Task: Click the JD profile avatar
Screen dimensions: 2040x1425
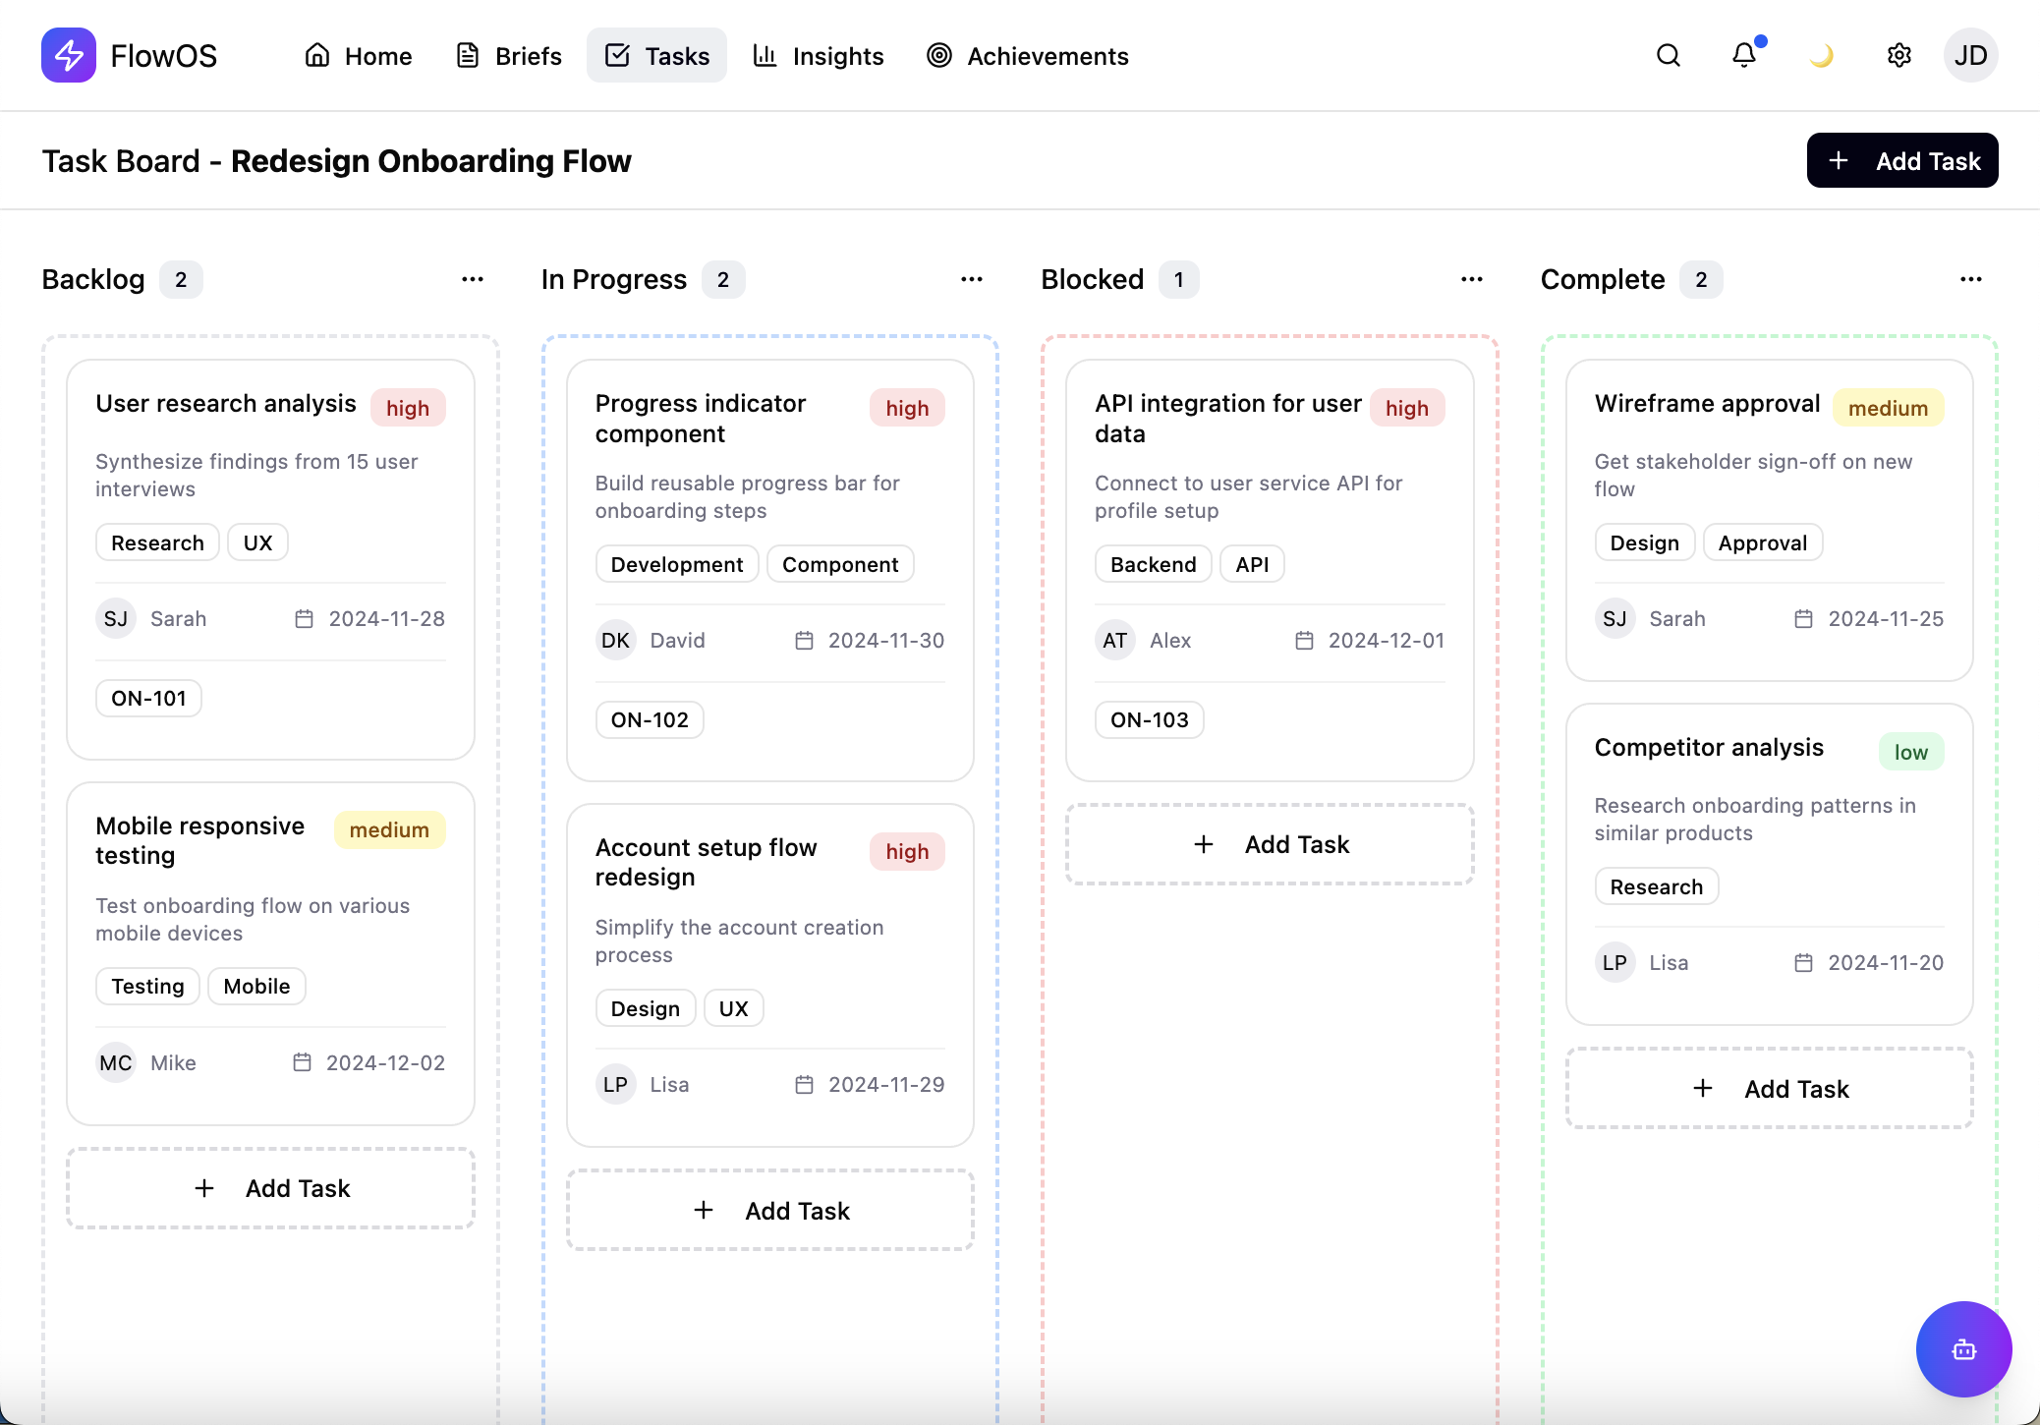Action: click(1971, 55)
